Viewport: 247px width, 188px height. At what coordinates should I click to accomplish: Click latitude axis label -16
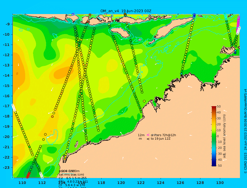[6, 96]
